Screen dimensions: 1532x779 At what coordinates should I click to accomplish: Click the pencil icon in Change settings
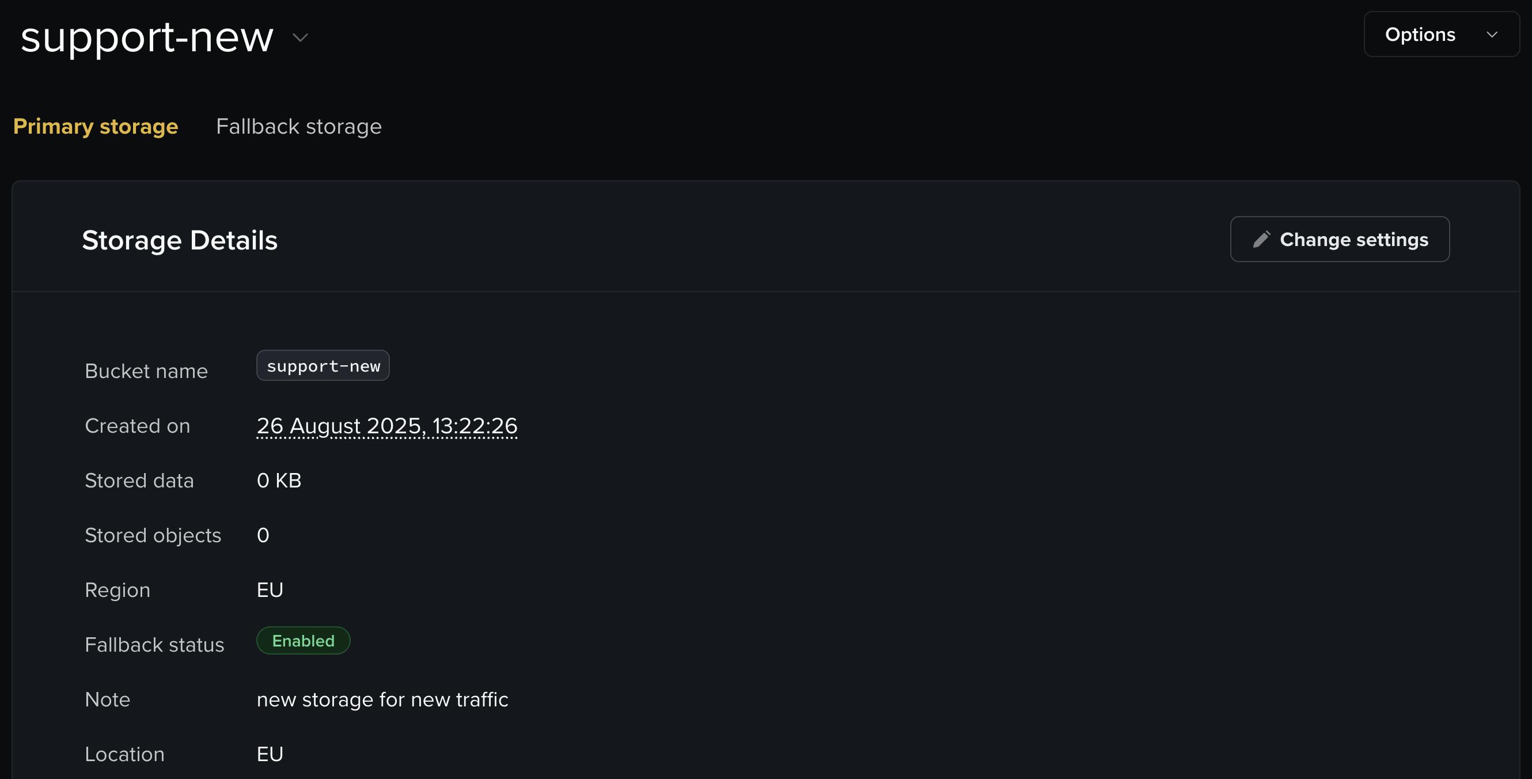click(x=1261, y=239)
